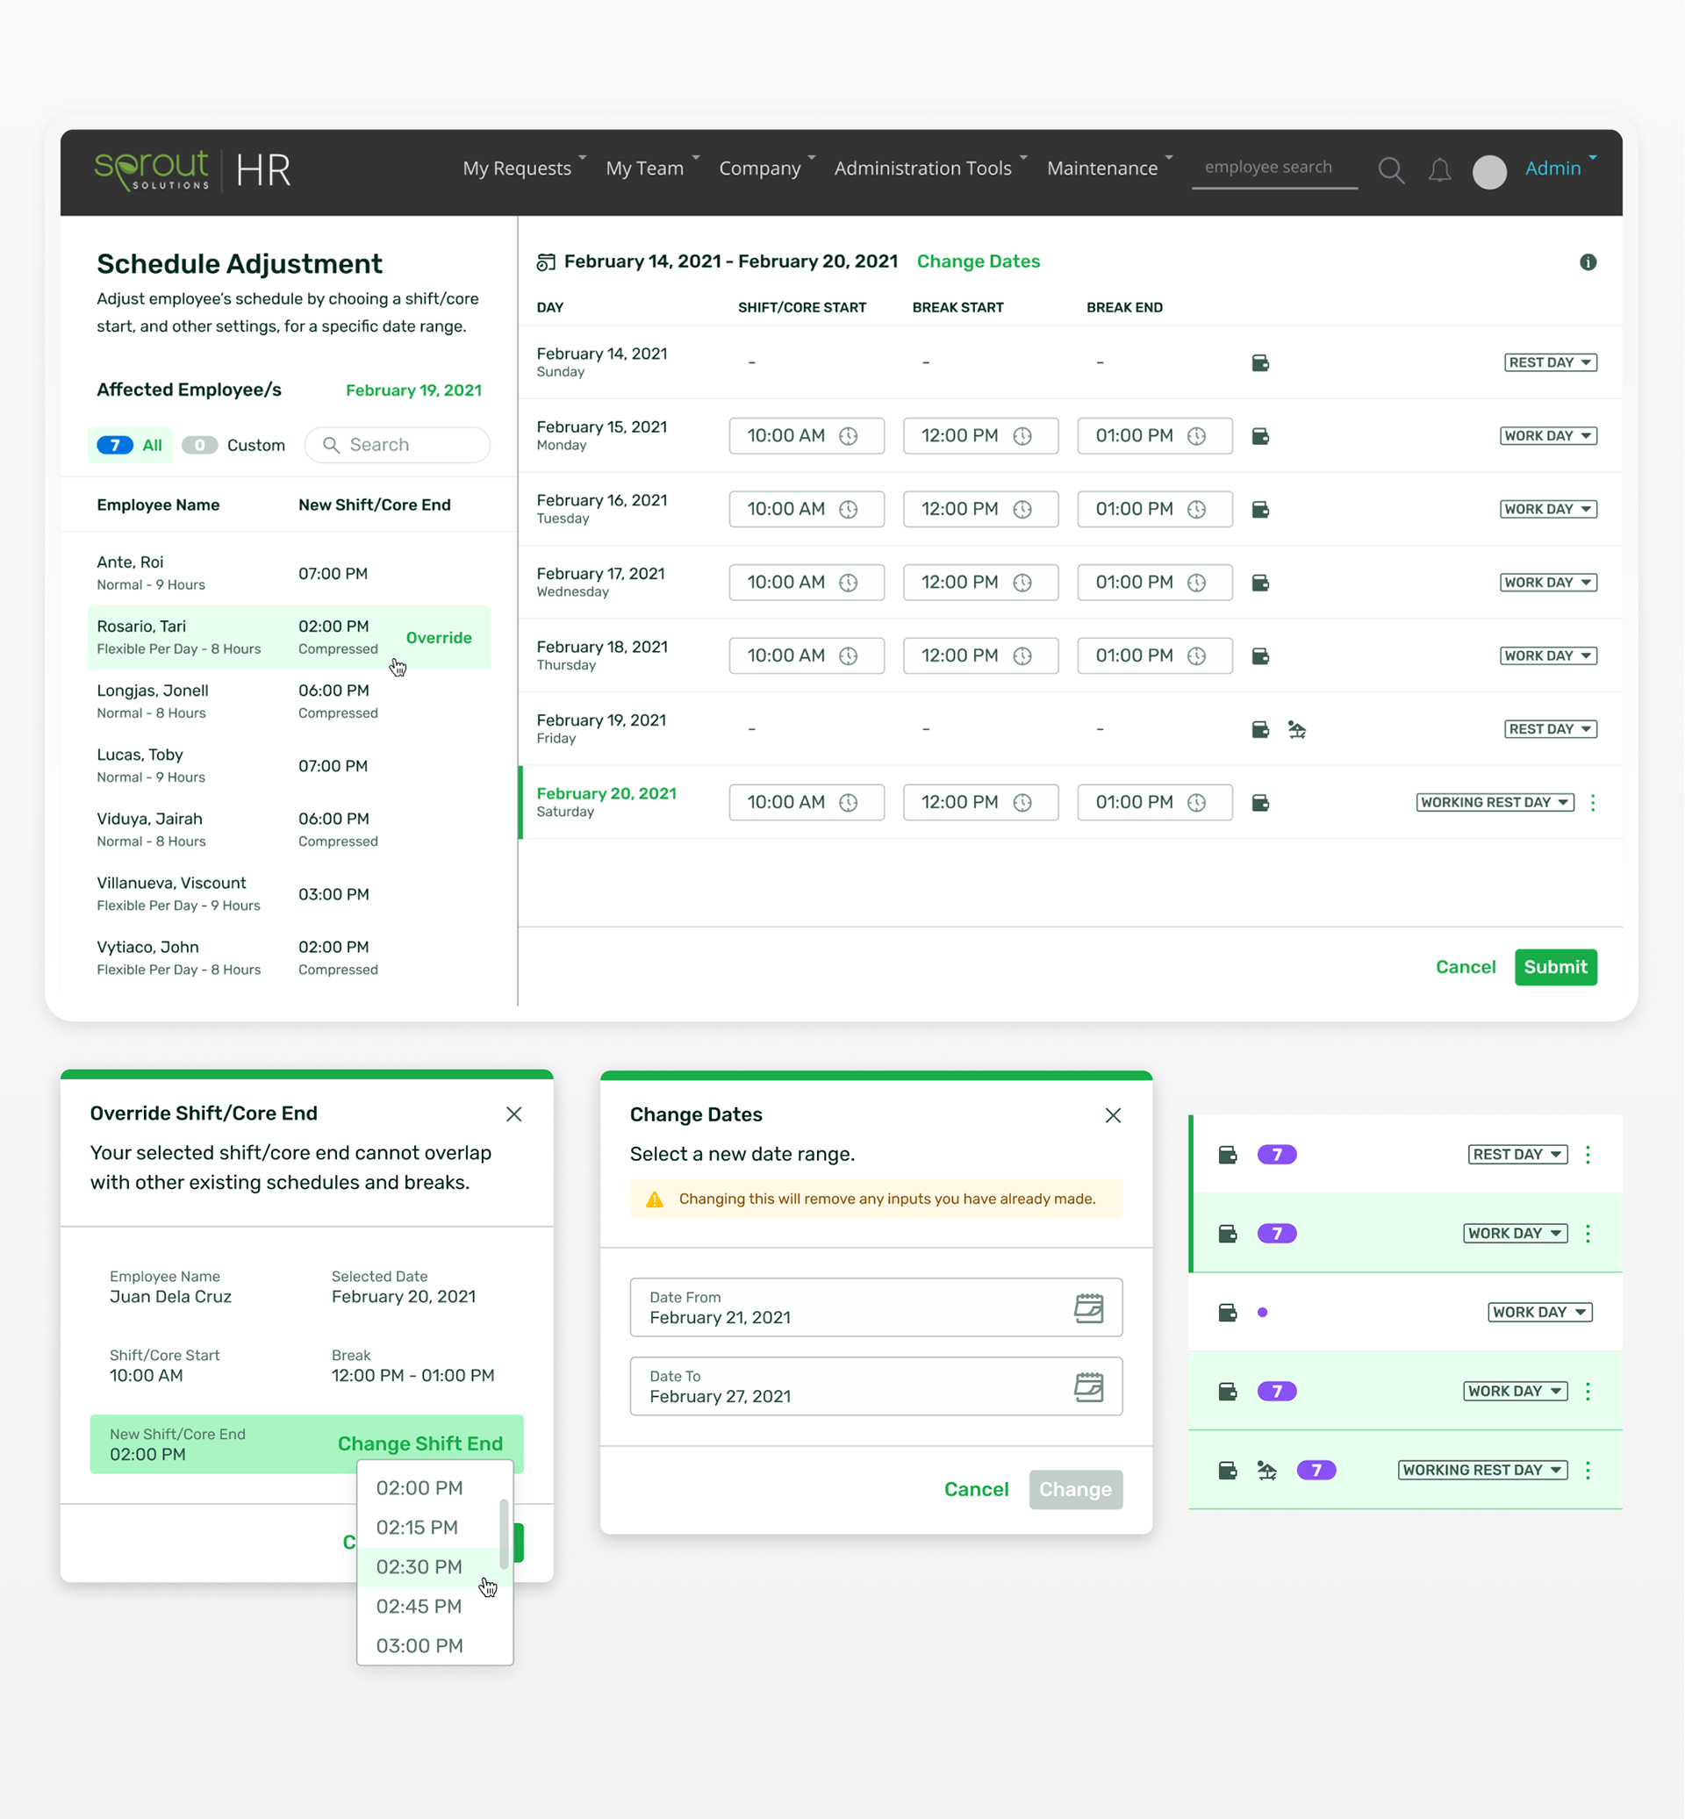Click wallet icon in February 18 row

click(1260, 655)
